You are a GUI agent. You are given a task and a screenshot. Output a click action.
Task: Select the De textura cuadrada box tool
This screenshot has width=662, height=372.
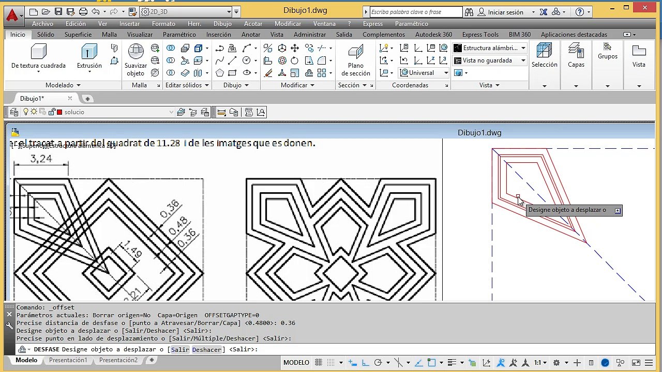(38, 57)
